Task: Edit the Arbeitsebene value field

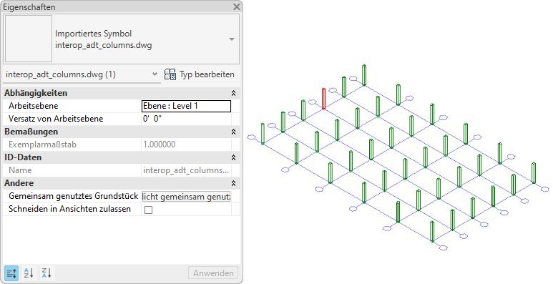Action: (186, 106)
